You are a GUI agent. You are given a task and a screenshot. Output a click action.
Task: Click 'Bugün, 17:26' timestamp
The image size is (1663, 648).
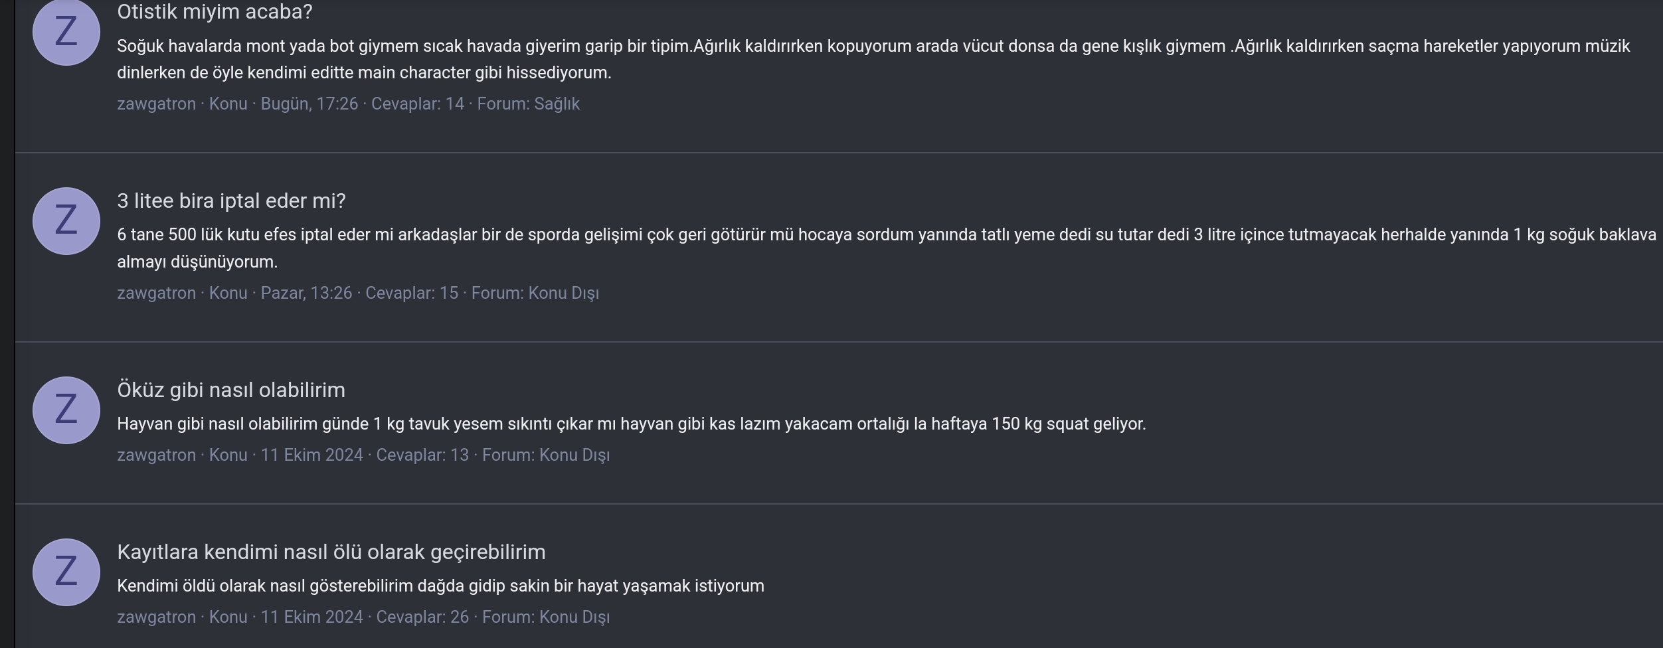309,104
